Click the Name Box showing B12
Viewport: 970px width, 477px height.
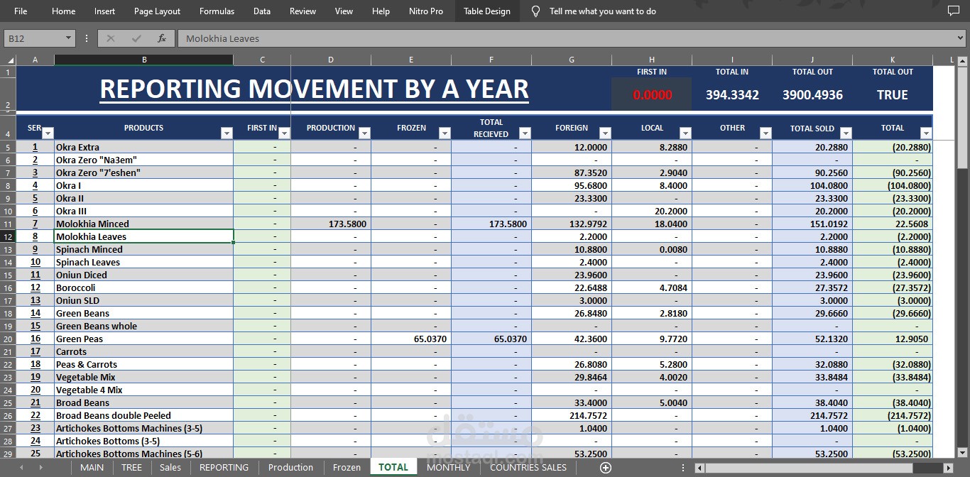(33, 38)
